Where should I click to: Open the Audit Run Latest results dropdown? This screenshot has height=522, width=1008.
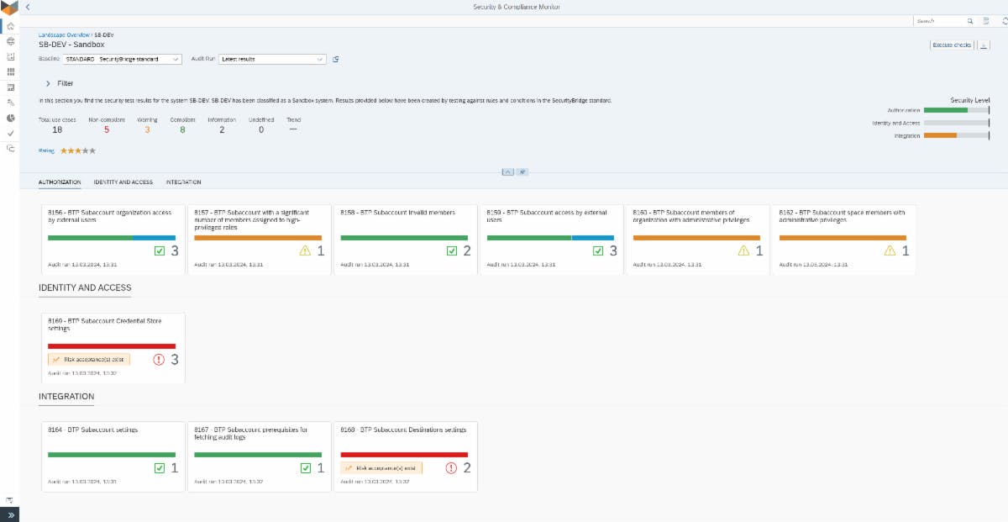271,59
